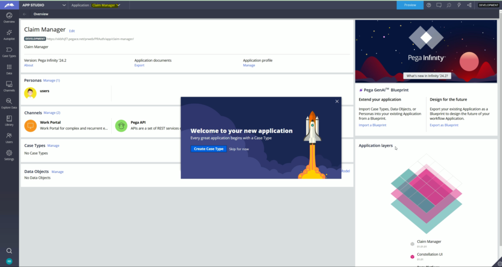Click the Pega Infinity banner image

pyautogui.click(x=426, y=51)
